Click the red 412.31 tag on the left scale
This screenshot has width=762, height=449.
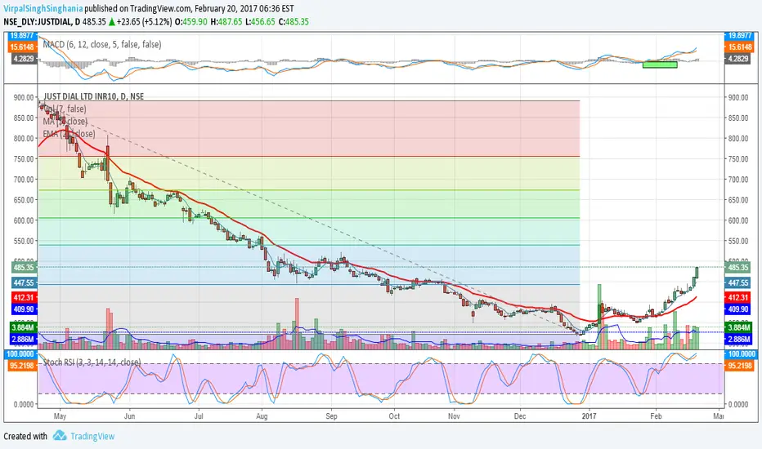[x=24, y=297]
